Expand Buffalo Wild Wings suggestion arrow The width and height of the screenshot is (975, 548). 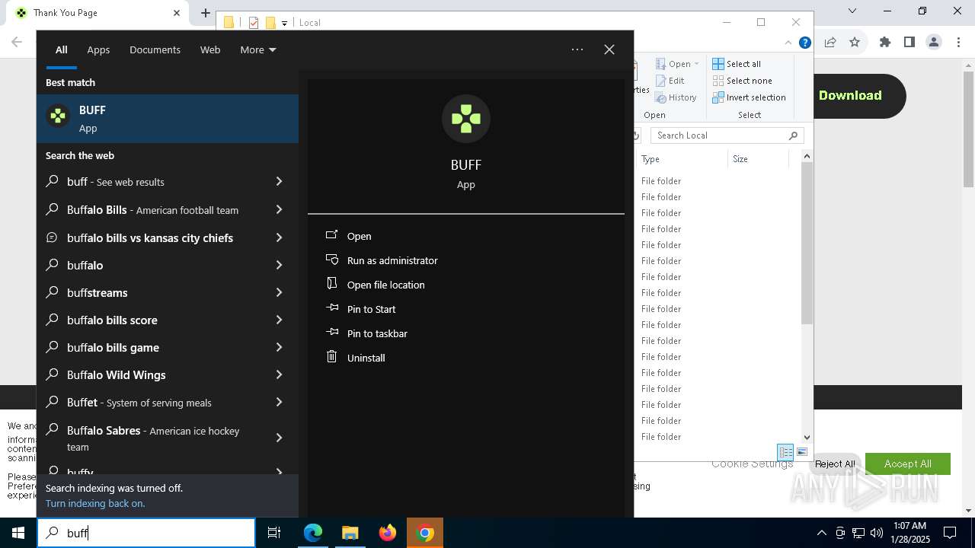pos(279,374)
